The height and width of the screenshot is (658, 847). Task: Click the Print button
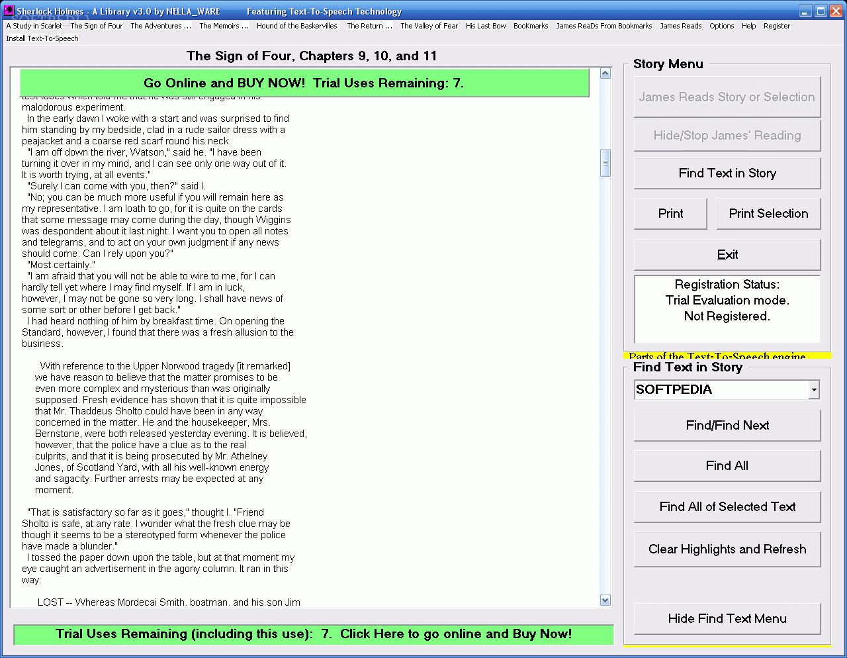point(670,213)
